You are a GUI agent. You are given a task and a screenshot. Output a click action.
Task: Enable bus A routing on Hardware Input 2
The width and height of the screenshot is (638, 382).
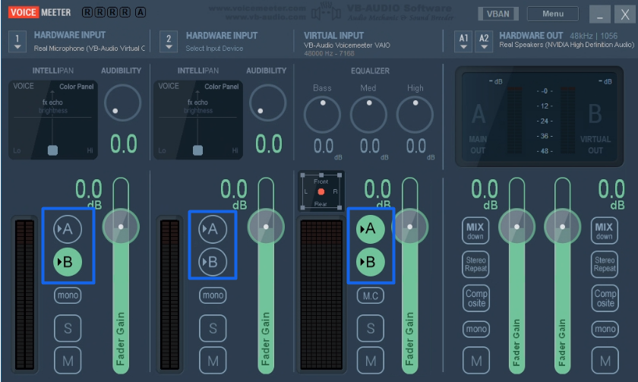pyautogui.click(x=213, y=229)
